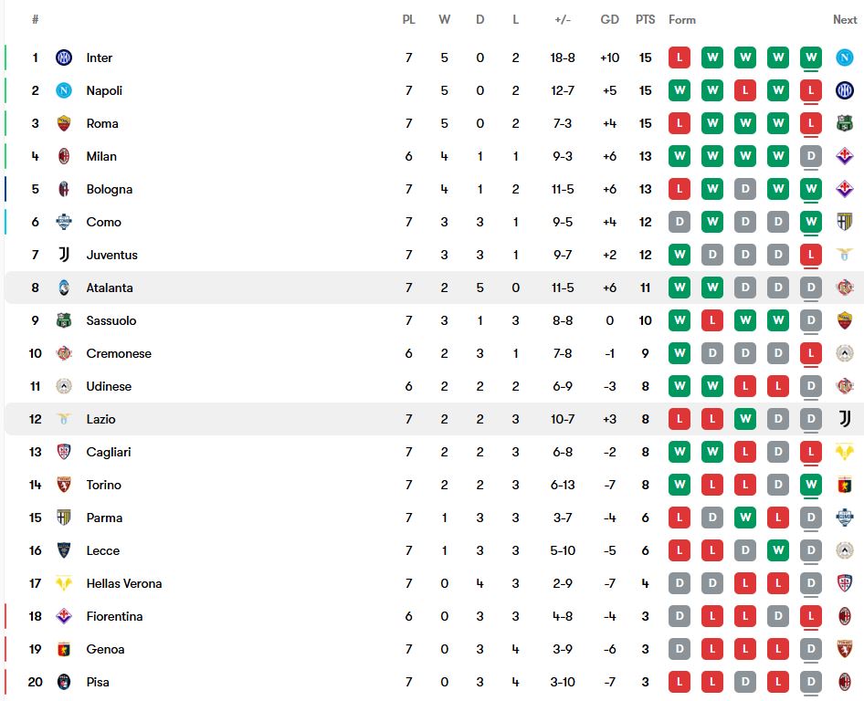864x701 pixels.
Task: Click the GD column header
Action: 609,19
